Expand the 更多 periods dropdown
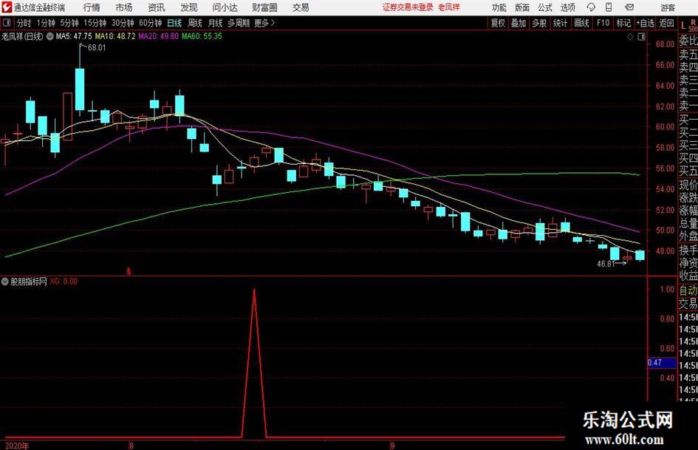Image resolution: width=698 pixels, height=450 pixels. pyautogui.click(x=264, y=23)
